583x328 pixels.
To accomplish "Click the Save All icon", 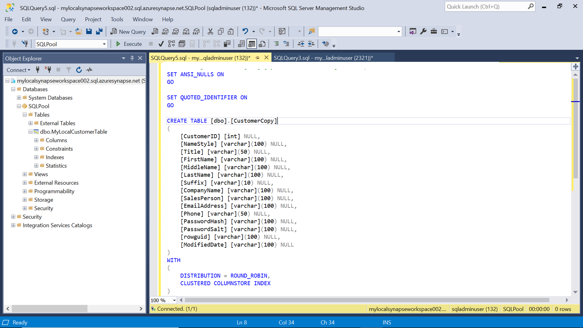I will click(99, 31).
